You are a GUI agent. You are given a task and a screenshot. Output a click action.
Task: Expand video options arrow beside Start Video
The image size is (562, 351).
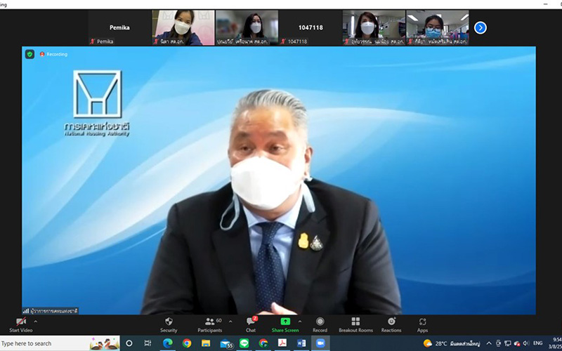click(x=36, y=321)
